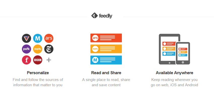Select the red f source icon
The width and height of the screenshot is (214, 94).
tap(26, 60)
